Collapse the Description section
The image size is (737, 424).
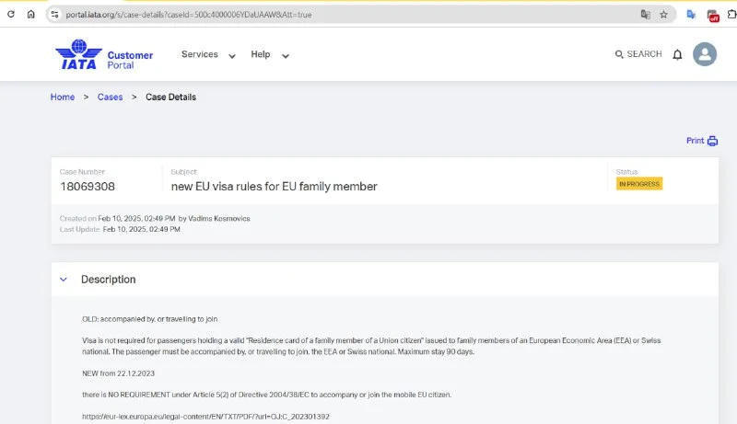(64, 280)
